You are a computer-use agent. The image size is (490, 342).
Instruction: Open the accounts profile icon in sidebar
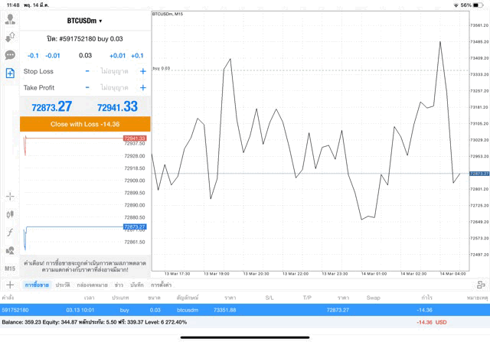[x=10, y=20]
